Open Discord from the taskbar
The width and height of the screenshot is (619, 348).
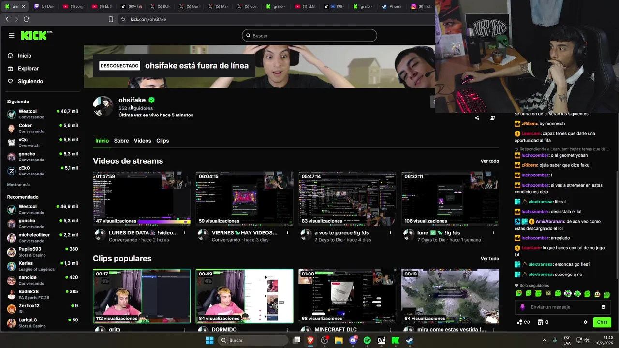(353, 340)
